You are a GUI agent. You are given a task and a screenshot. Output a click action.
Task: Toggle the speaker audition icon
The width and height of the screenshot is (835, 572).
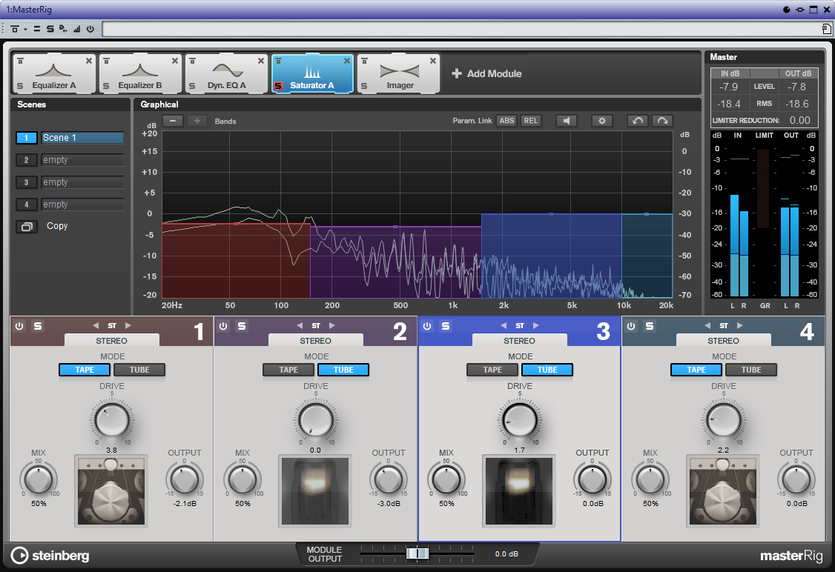pos(566,121)
